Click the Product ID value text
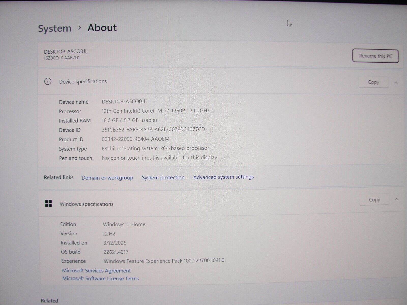The image size is (407, 305). pyautogui.click(x=135, y=139)
